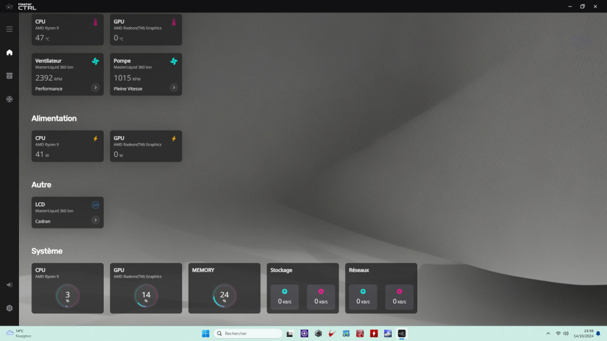Open Task View on the taskbar
Screen dimensions: 607x341
pos(289,333)
